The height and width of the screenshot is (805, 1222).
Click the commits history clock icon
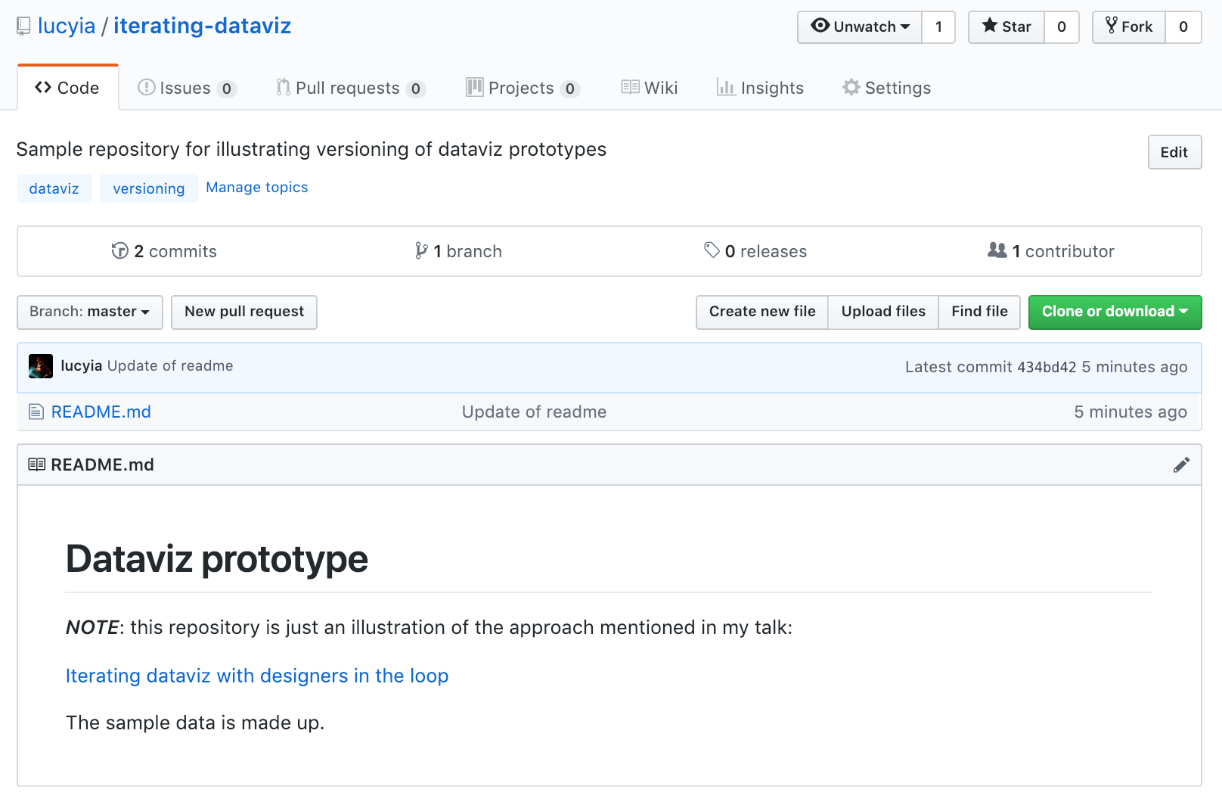(x=119, y=250)
